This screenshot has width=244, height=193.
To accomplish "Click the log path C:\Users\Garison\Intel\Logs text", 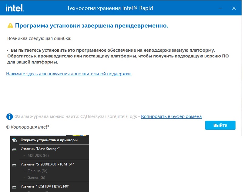I will [109, 116].
